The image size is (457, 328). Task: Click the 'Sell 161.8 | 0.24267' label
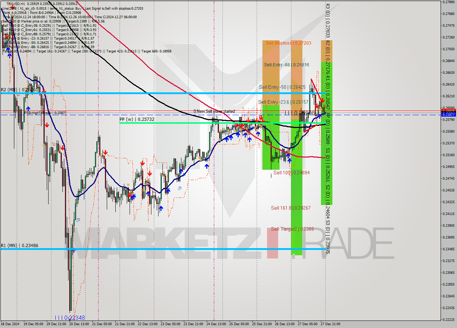(291, 208)
